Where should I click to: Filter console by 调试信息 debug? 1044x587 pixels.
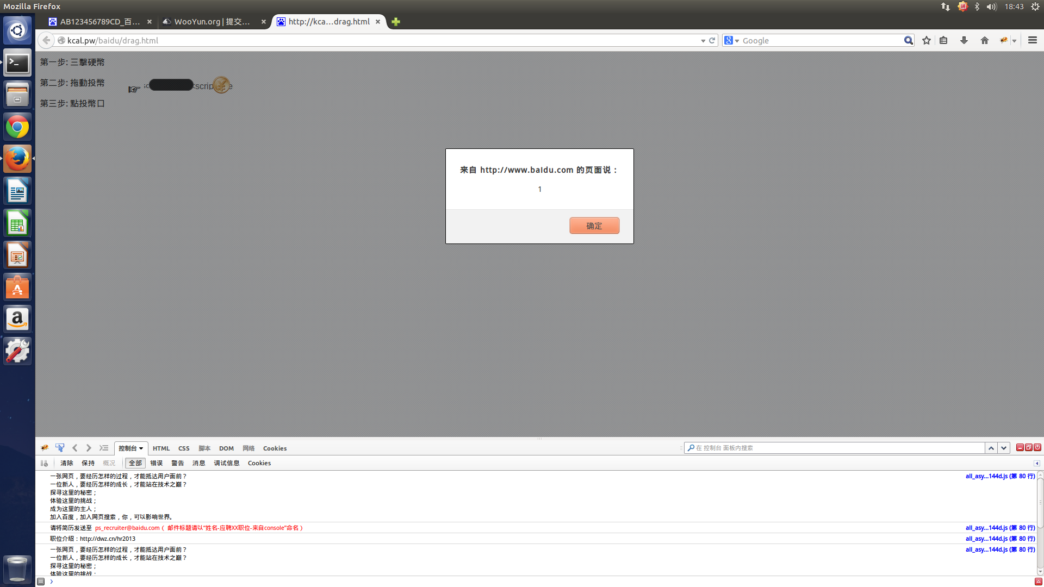pyautogui.click(x=227, y=463)
